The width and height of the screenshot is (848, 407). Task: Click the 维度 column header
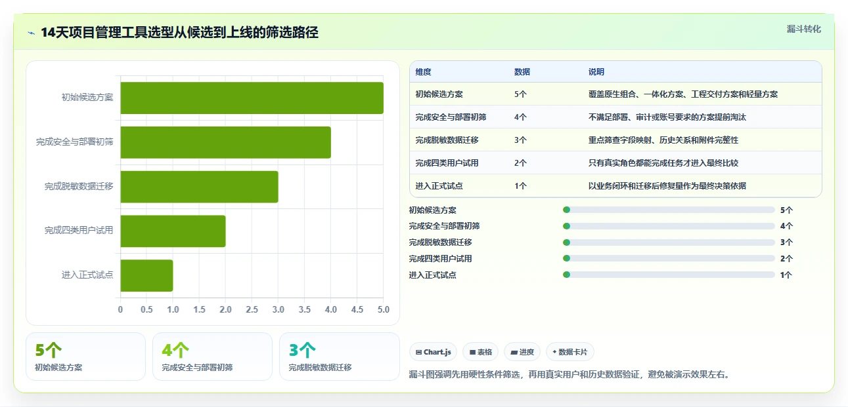click(424, 72)
